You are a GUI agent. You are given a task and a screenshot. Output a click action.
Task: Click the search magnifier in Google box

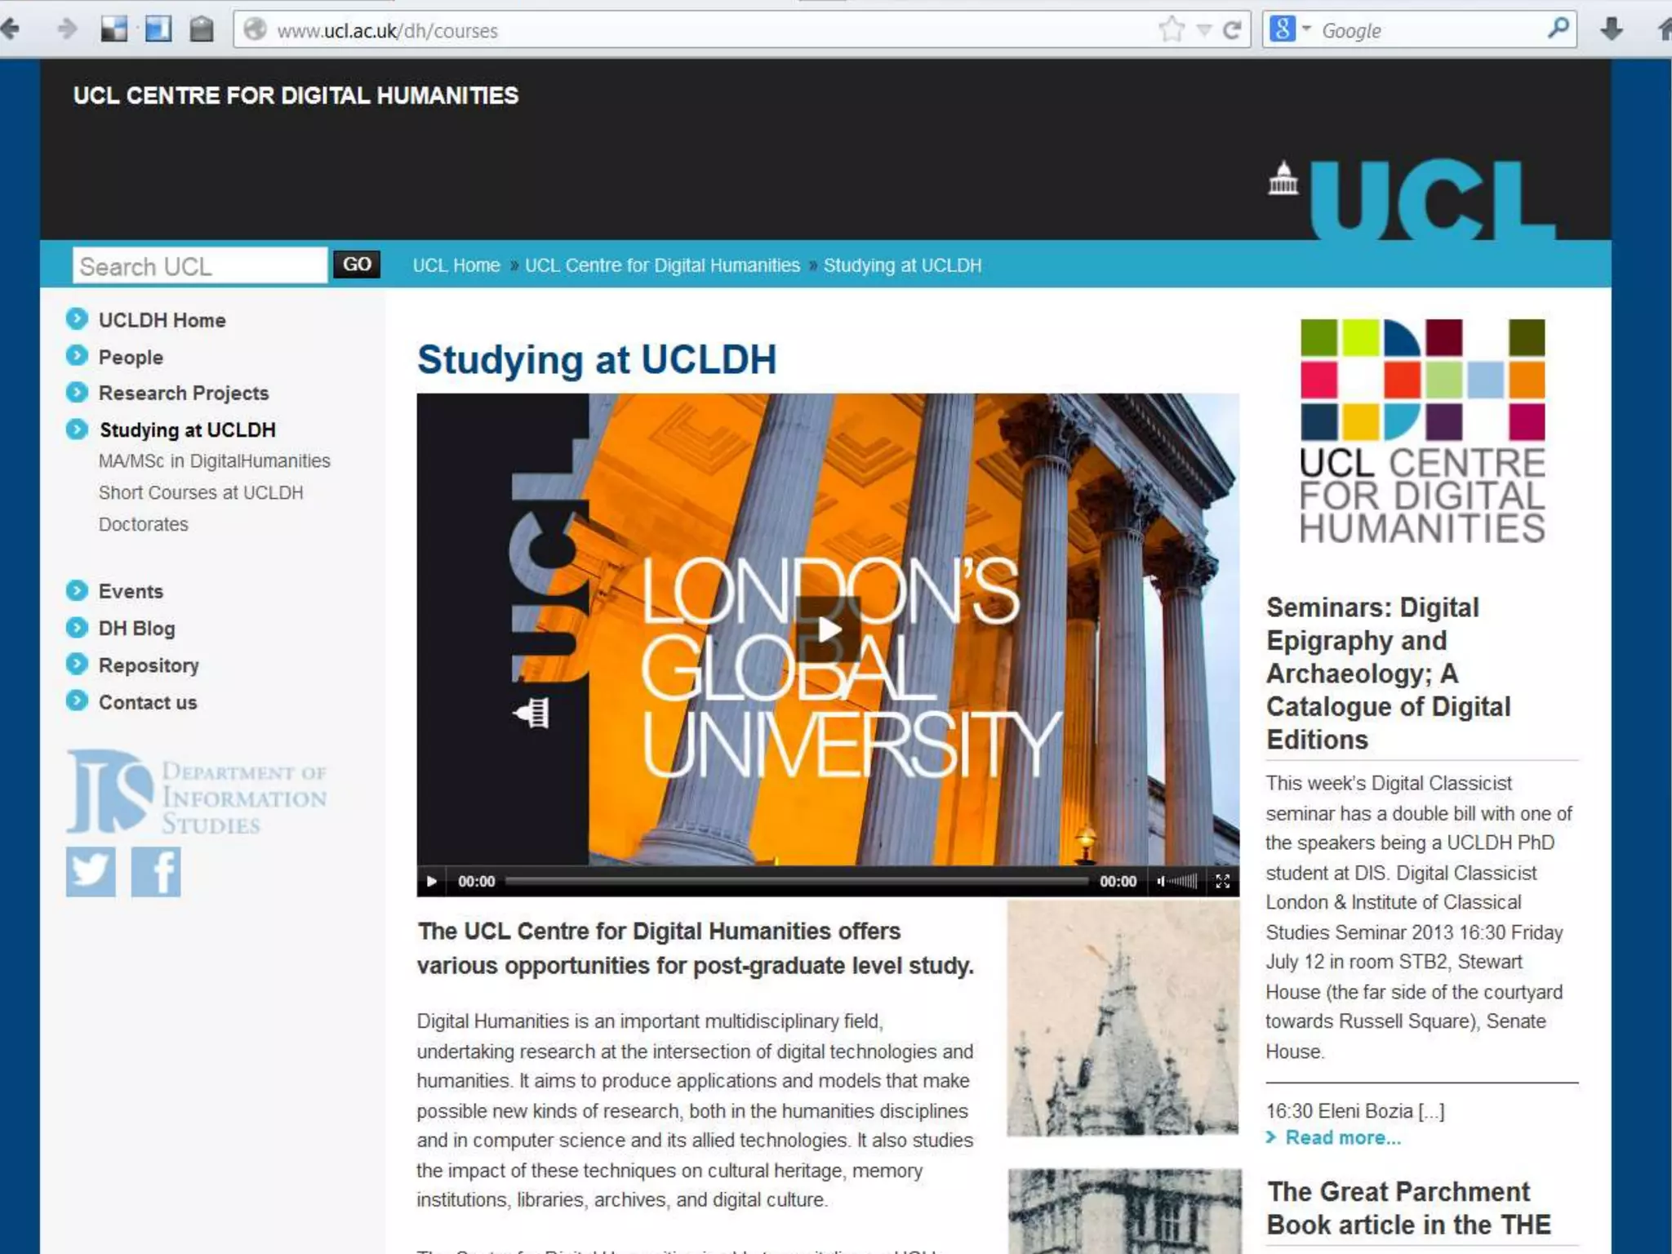click(x=1557, y=29)
